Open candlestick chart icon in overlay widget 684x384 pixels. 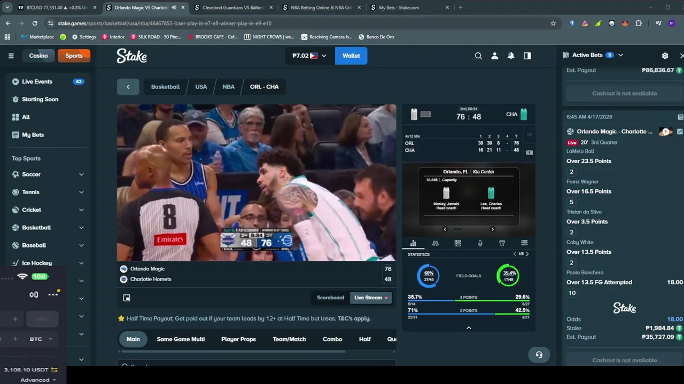click(34, 294)
